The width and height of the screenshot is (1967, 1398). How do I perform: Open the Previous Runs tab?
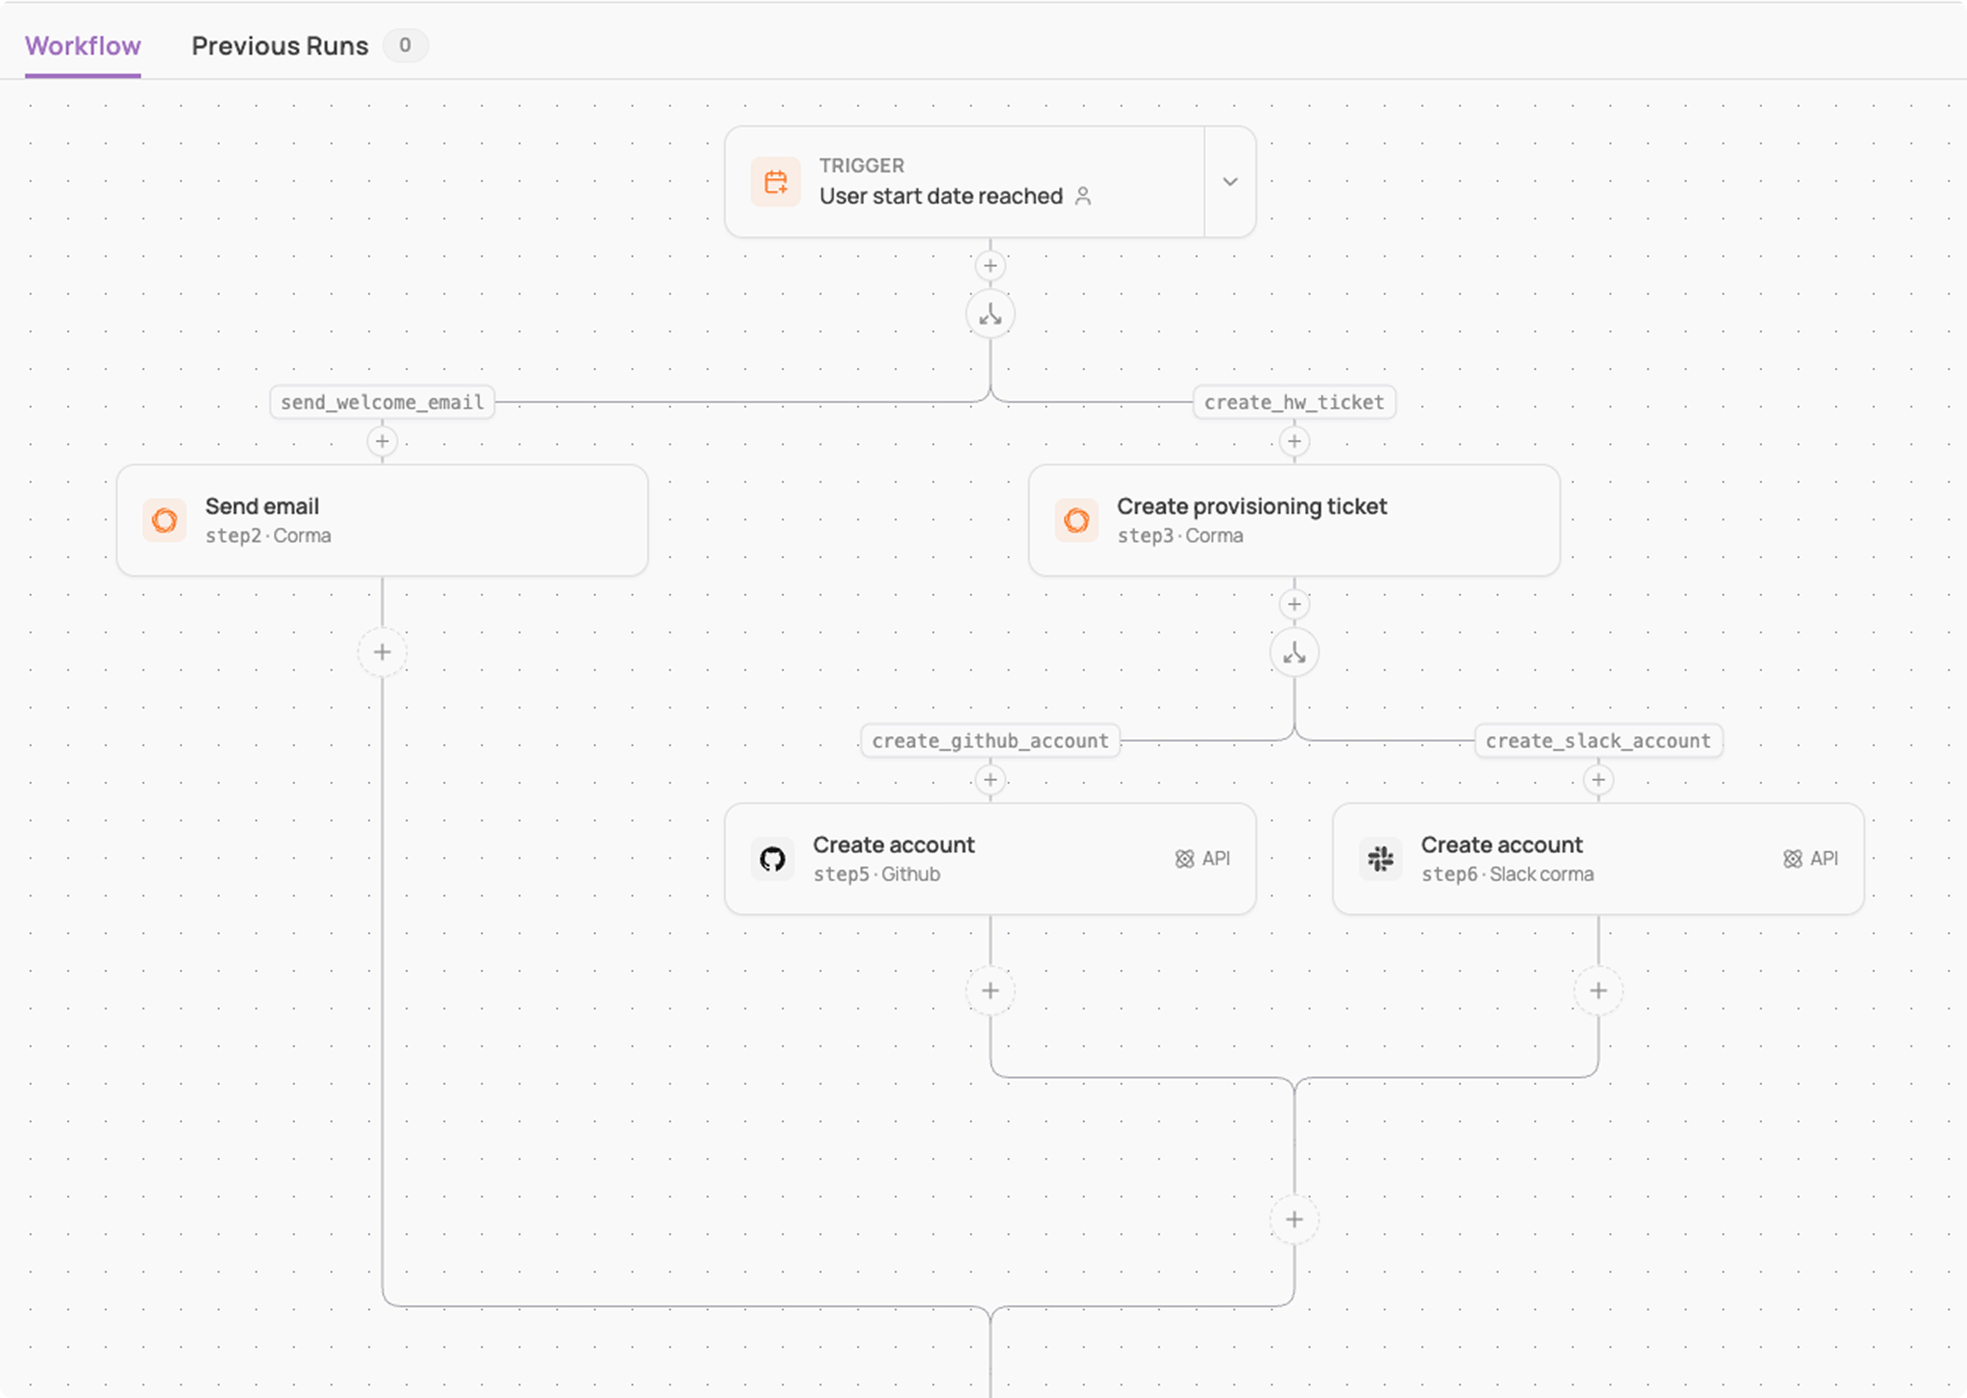[x=280, y=46]
